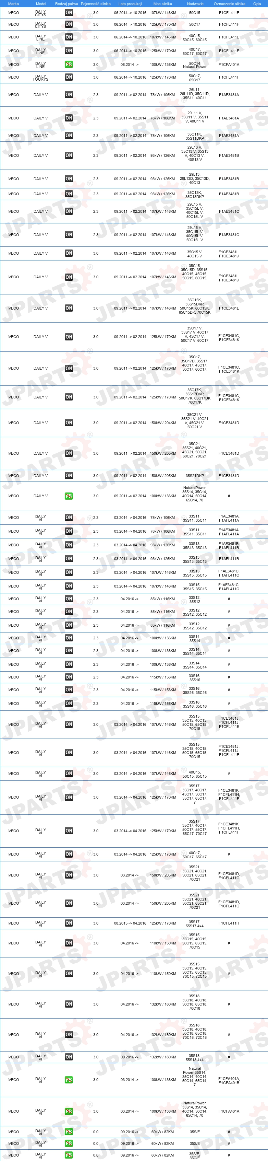Click the 35C17K, 35S17DKP body cell
This screenshot has width=268, height=1161.
tap(195, 396)
